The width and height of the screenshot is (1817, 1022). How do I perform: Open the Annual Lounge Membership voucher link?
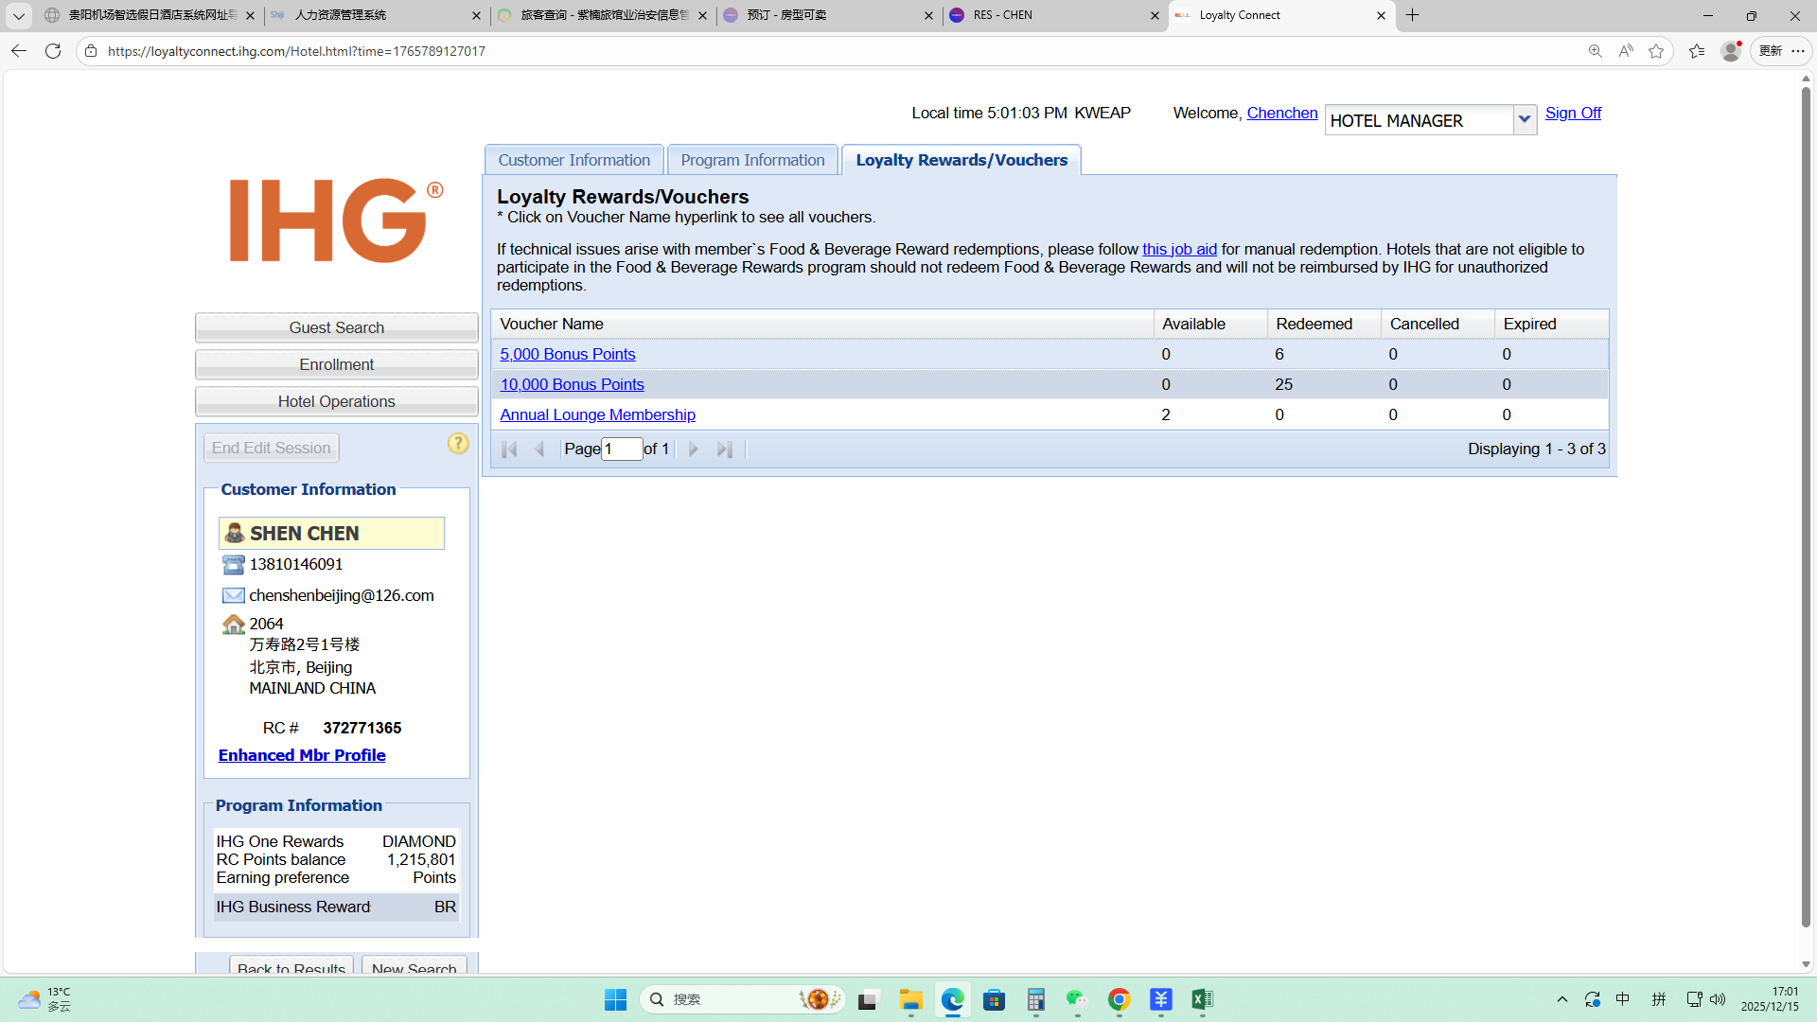pos(597,414)
